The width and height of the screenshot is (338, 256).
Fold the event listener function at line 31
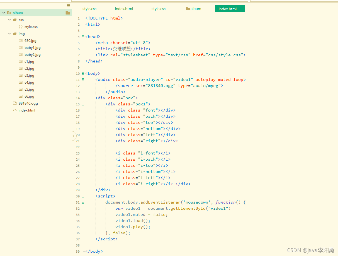83,202
